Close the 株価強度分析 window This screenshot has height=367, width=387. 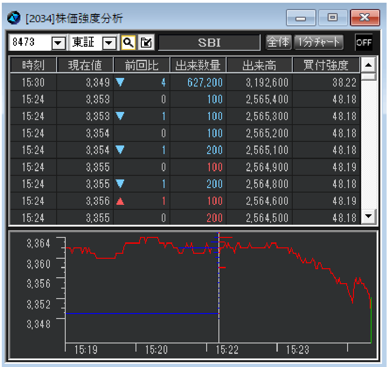[x=365, y=18]
